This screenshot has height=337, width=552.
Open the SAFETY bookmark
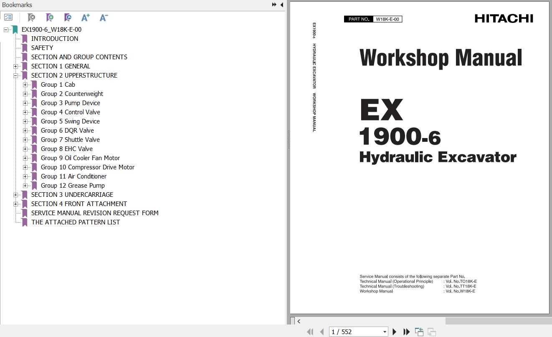42,48
